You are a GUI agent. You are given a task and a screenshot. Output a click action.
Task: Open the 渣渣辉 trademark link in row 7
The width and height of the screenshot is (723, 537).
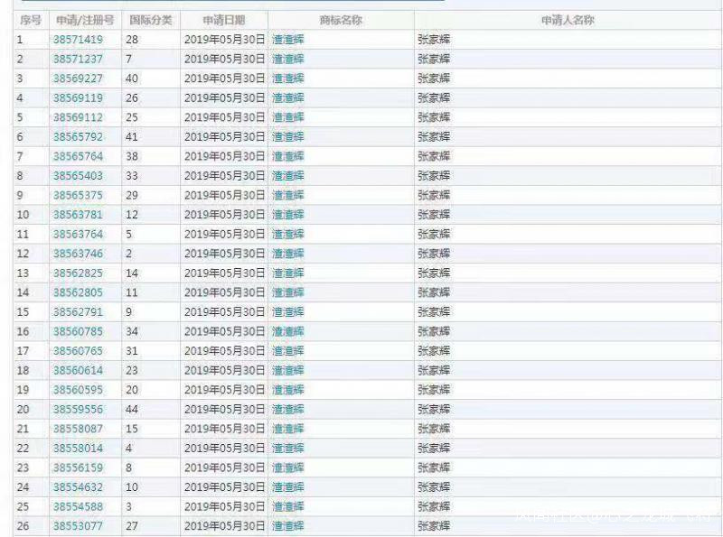pyautogui.click(x=288, y=156)
